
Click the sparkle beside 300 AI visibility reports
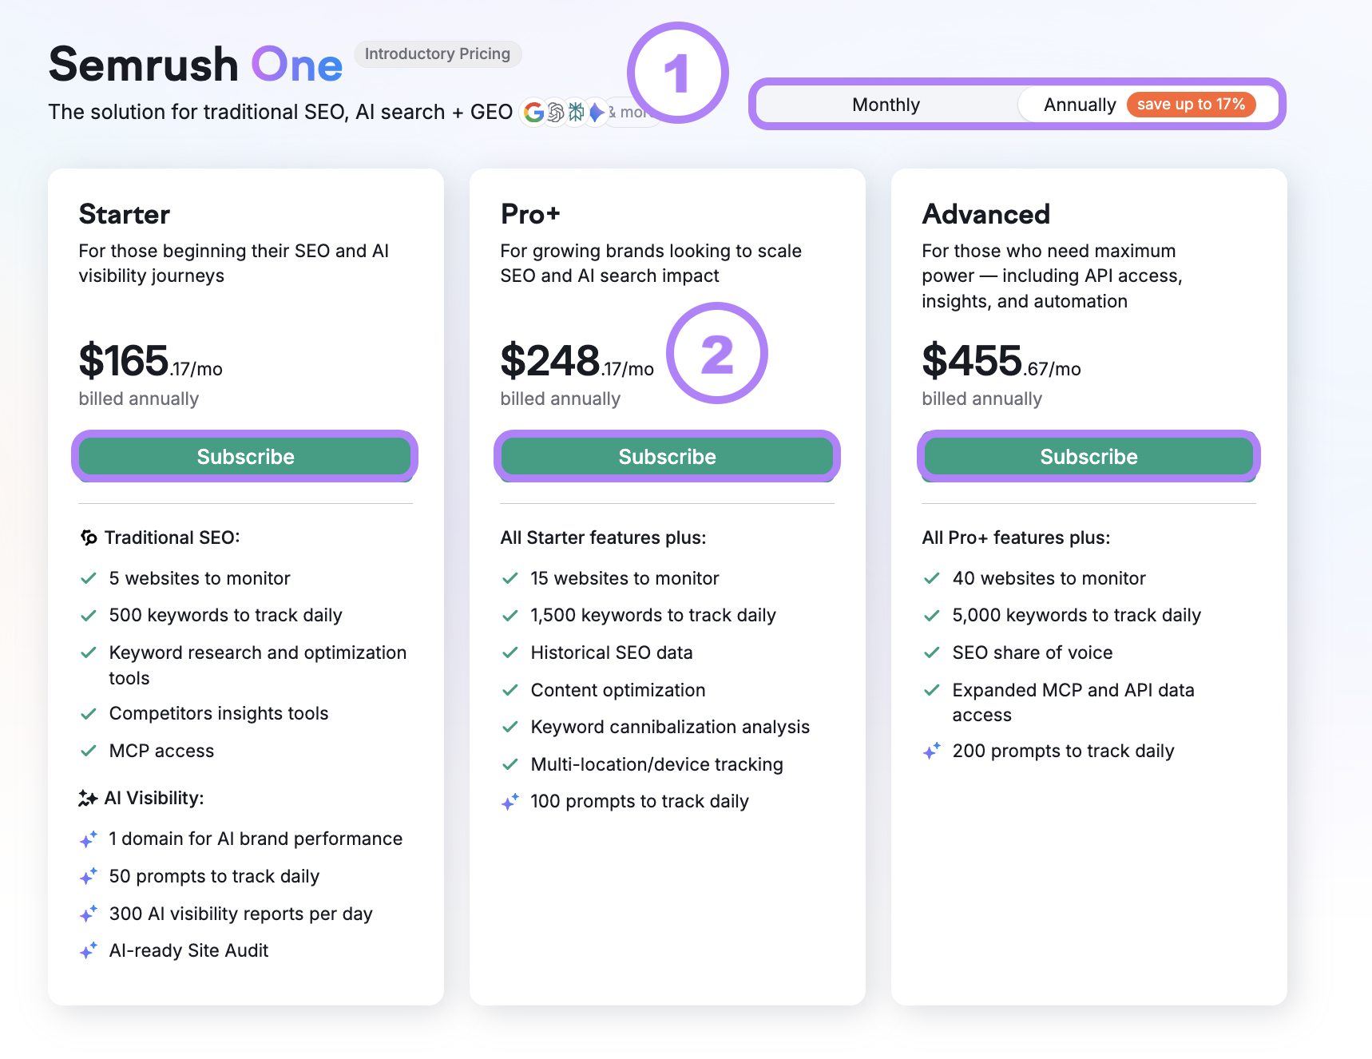pyautogui.click(x=89, y=914)
